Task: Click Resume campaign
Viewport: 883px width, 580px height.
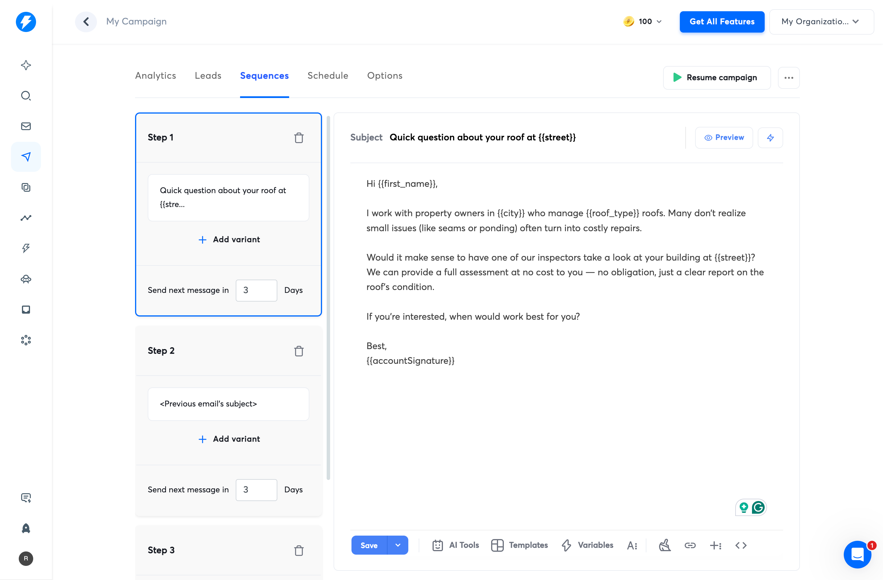Action: point(716,78)
